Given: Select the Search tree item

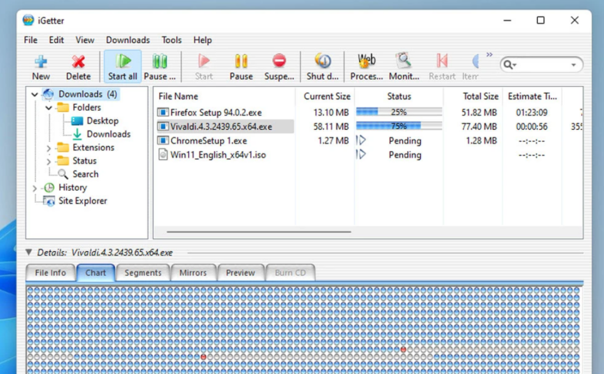Looking at the screenshot, I should [x=86, y=174].
